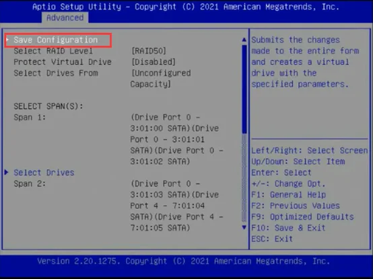Click the arrow next to Save Configuration
The height and width of the screenshot is (279, 373).
point(7,40)
